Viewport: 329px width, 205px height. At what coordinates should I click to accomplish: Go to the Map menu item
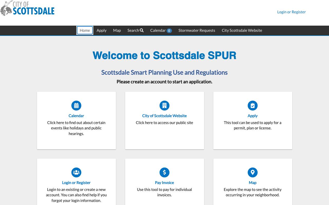point(117,30)
